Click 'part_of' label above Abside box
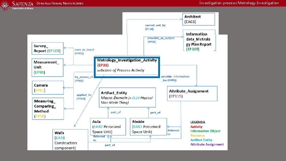The width and height of the screenshot is (286, 161). point(155,112)
